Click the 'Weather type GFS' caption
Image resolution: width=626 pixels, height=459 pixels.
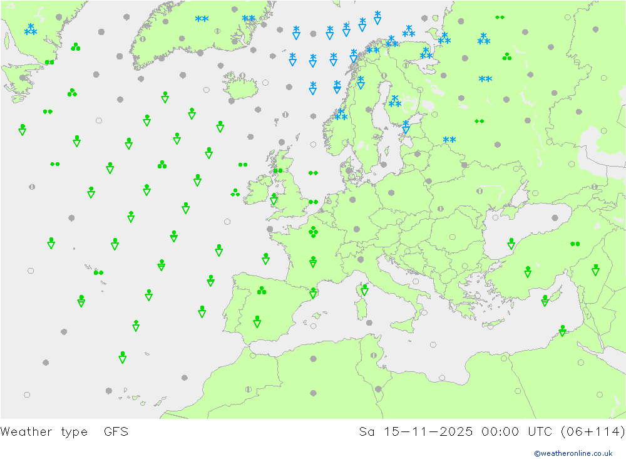click(64, 432)
